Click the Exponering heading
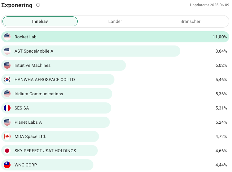 pos(17,5)
